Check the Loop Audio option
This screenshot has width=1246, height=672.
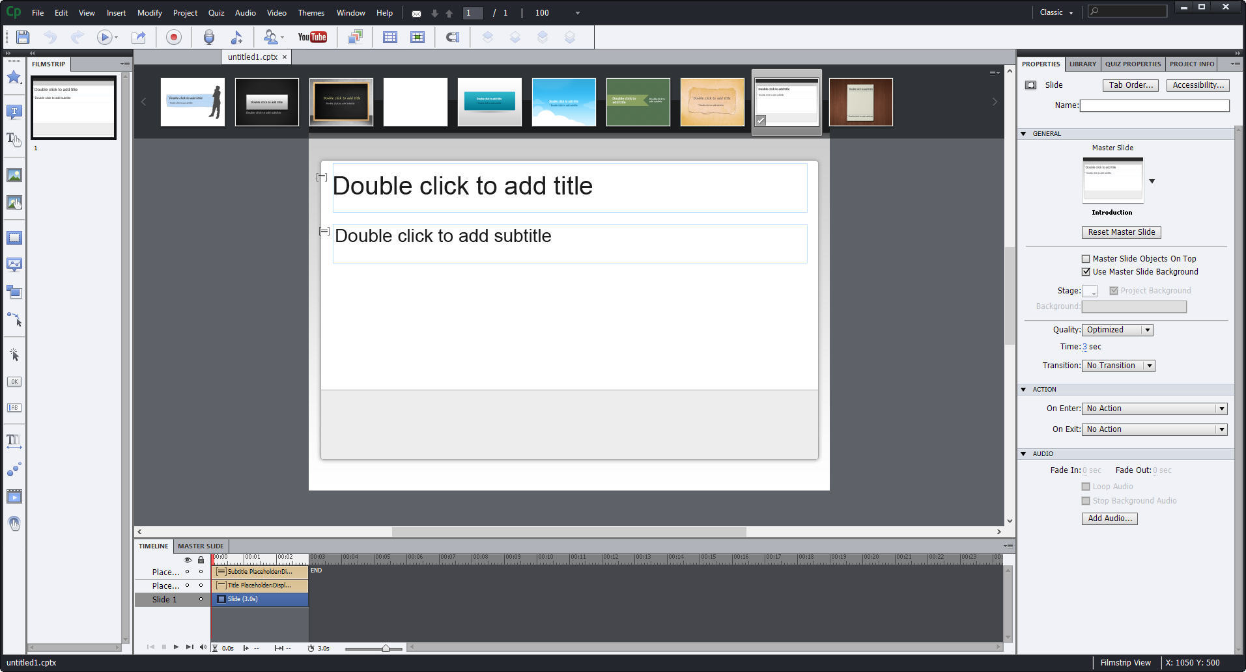coord(1086,486)
